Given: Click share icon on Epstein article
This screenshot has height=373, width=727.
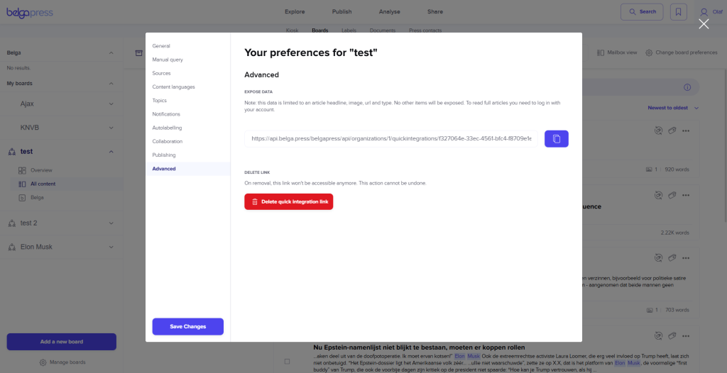Looking at the screenshot, I should 657,335.
